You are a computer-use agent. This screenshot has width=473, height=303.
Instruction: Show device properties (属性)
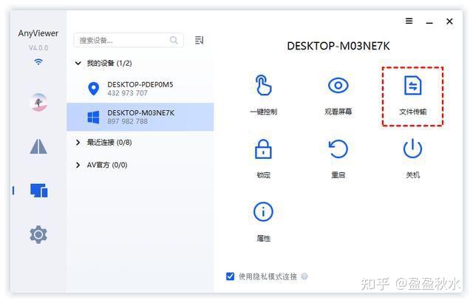tap(263, 222)
